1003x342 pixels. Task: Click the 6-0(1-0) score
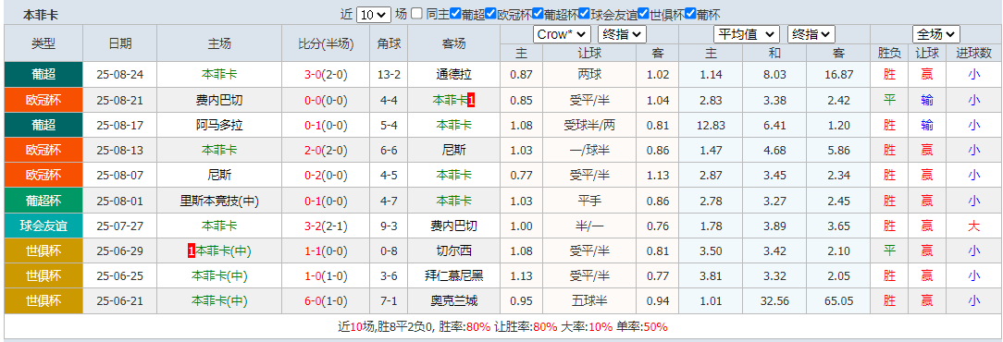pyautogui.click(x=326, y=301)
